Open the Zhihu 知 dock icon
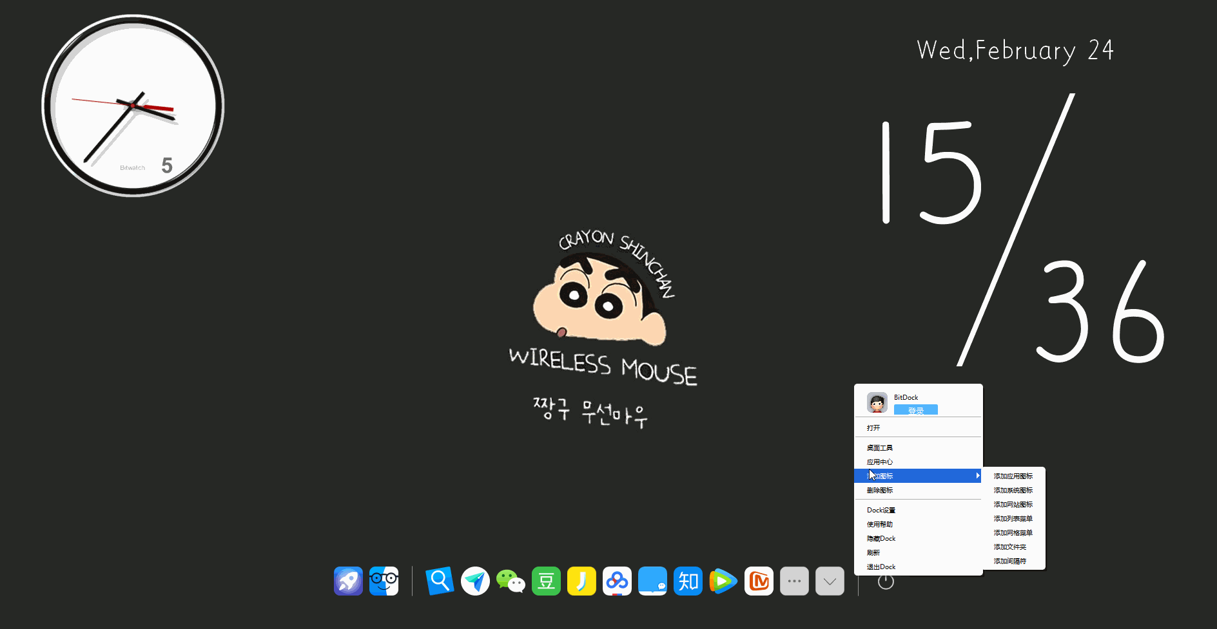The image size is (1217, 629). tap(688, 581)
